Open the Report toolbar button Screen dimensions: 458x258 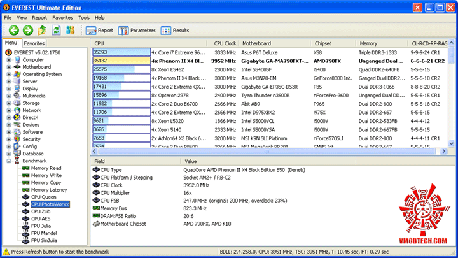click(x=99, y=31)
